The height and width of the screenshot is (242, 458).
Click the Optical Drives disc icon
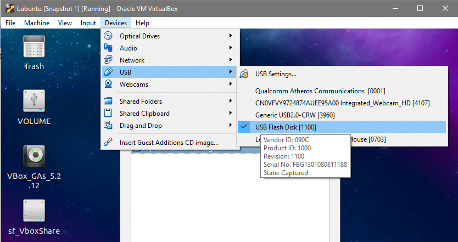108,36
